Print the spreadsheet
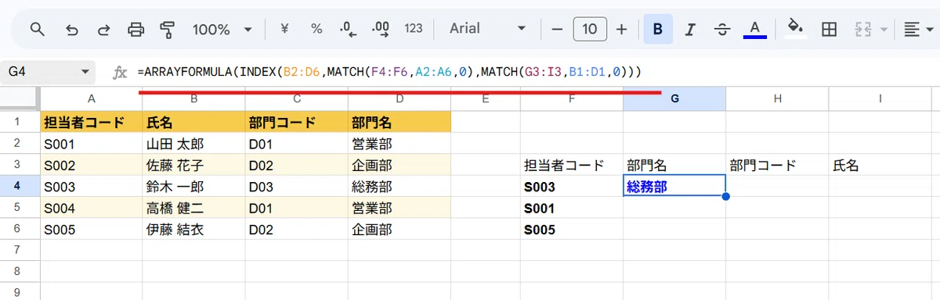The image size is (940, 300). coord(136,30)
